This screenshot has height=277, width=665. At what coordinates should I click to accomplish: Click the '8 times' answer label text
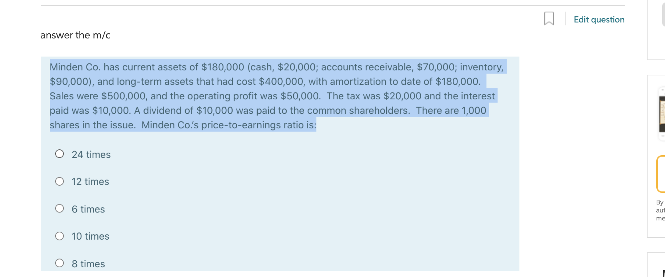click(88, 264)
